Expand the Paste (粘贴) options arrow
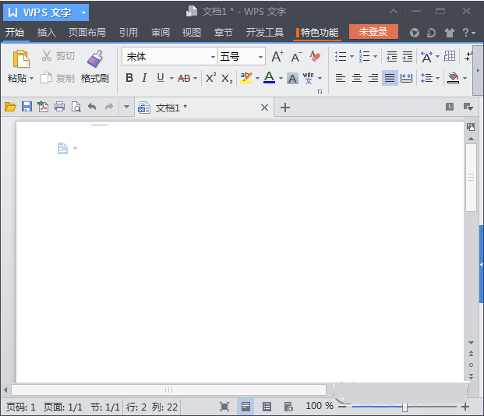 point(32,79)
